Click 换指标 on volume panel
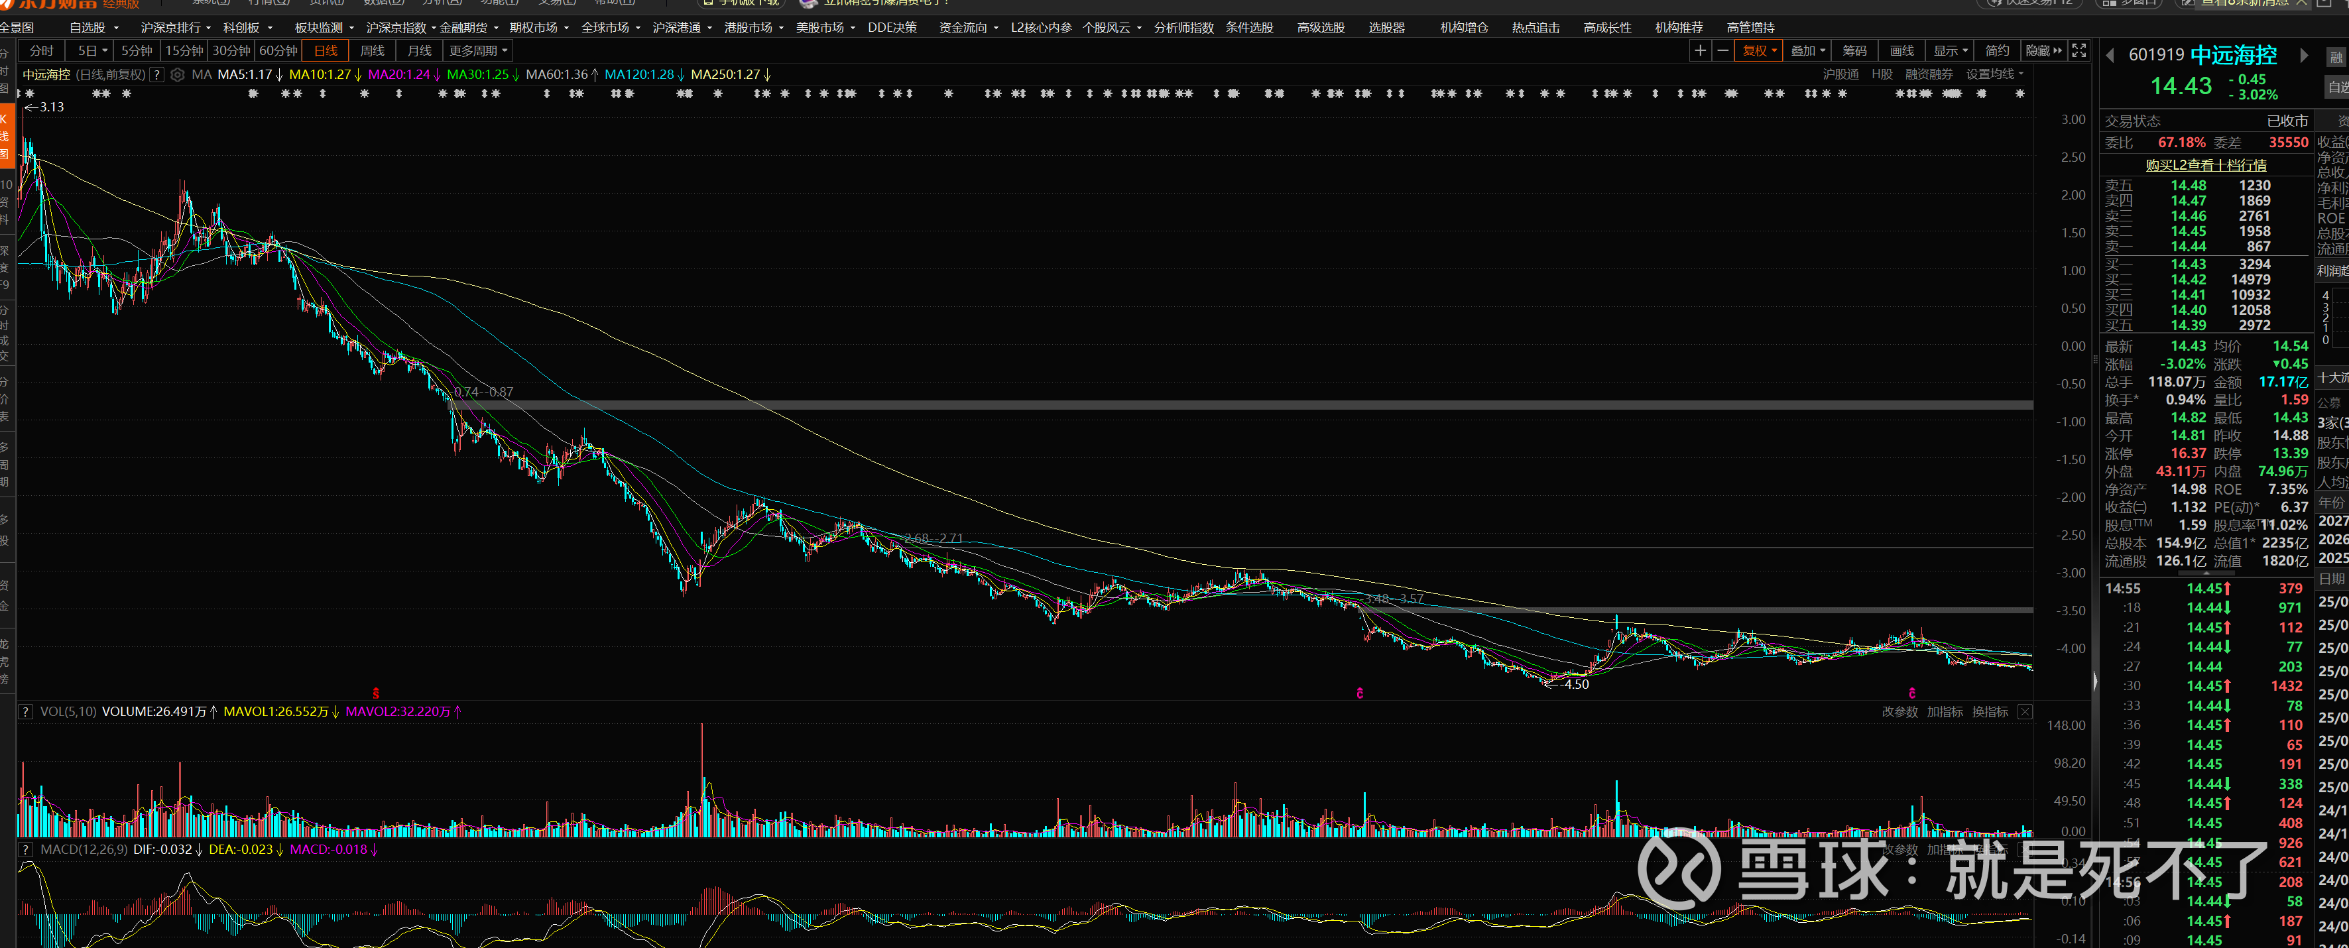The image size is (2349, 948). 1989,712
